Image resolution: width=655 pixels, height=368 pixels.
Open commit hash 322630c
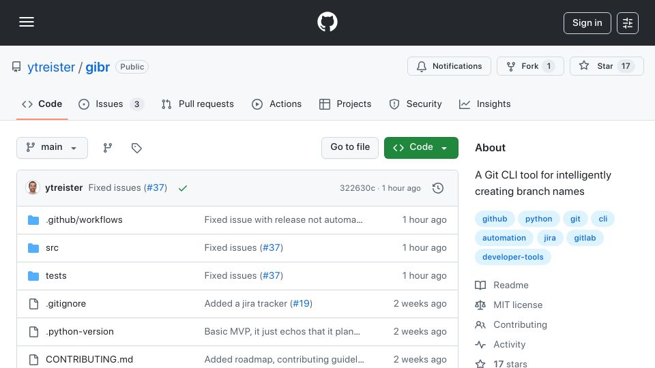(x=357, y=188)
